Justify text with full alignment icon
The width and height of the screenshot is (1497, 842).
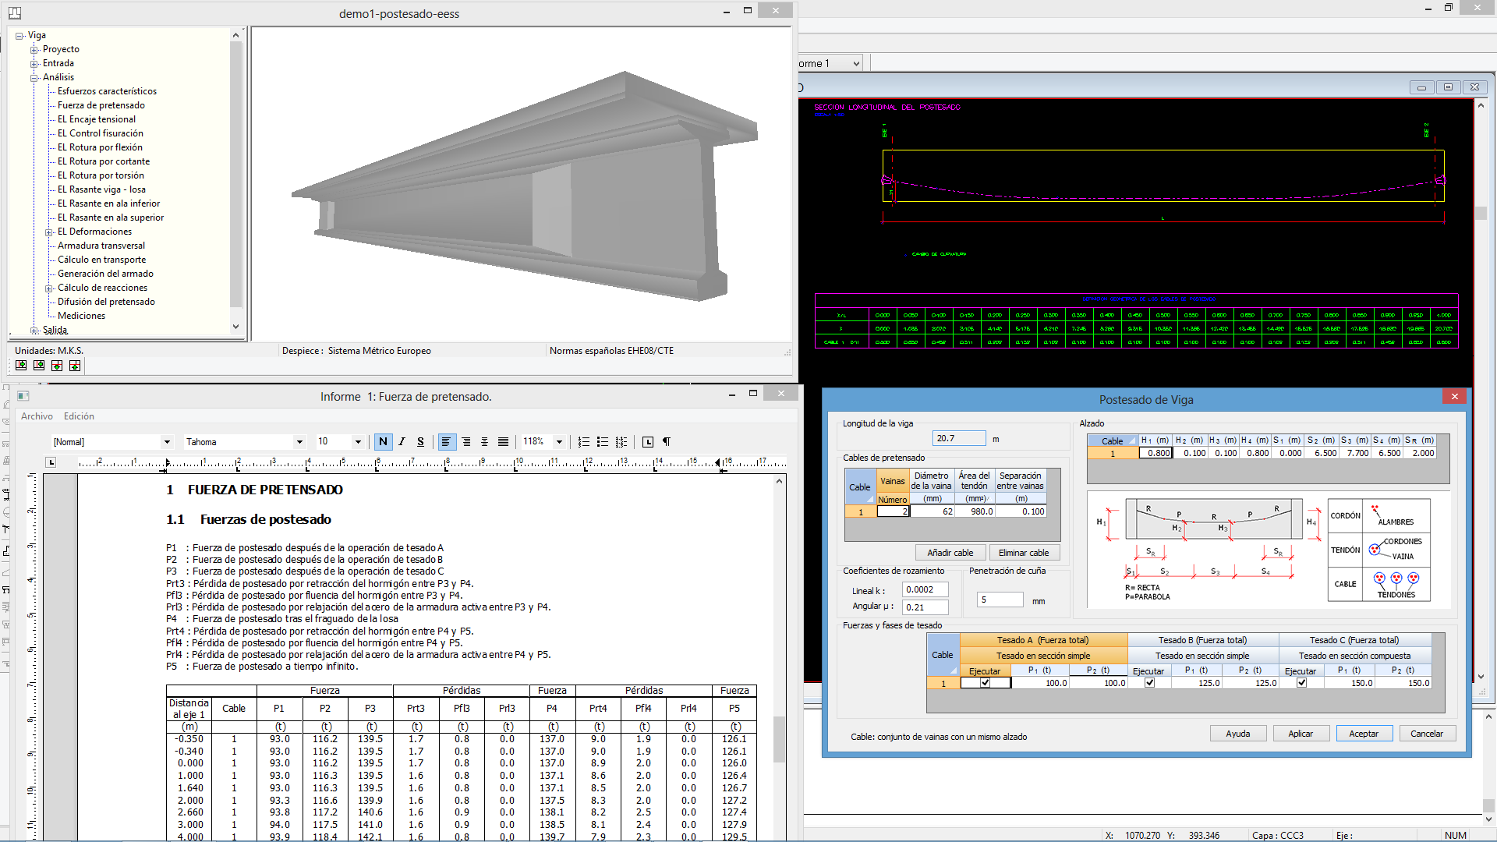[503, 442]
